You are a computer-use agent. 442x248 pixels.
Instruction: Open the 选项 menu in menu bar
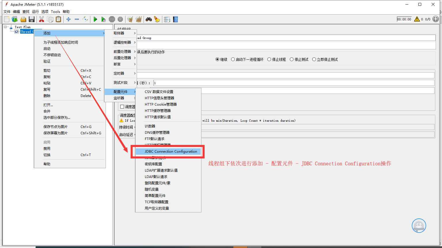click(45, 12)
